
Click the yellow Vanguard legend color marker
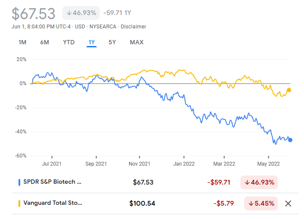pos(19,203)
